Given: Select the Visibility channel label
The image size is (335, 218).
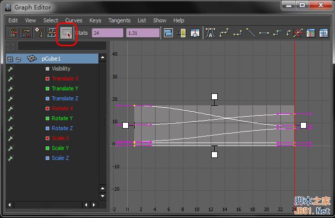Looking at the screenshot, I should point(61,69).
